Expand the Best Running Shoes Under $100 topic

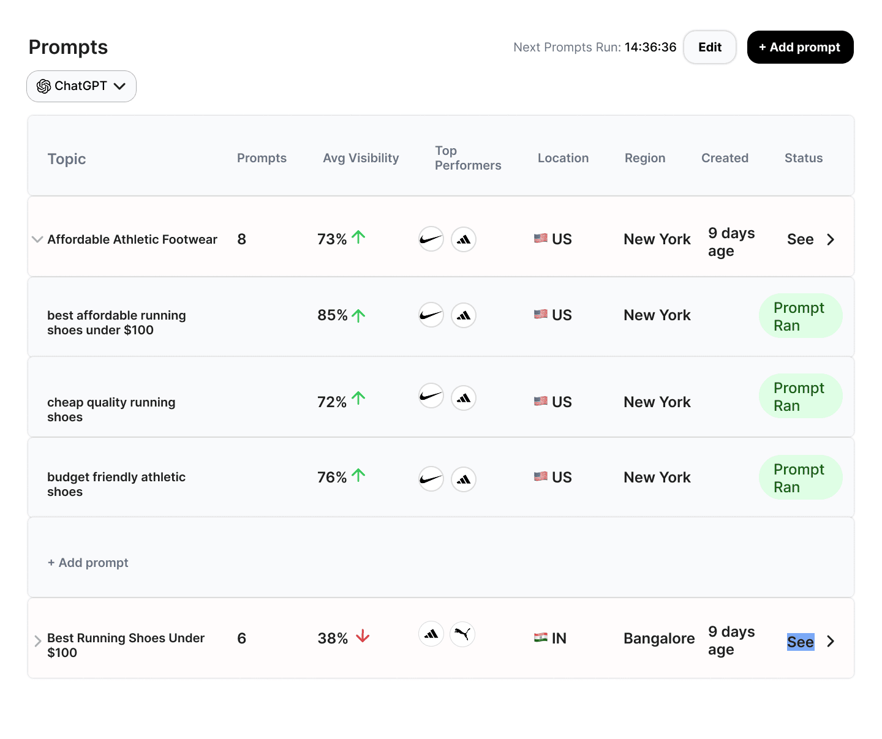(38, 641)
